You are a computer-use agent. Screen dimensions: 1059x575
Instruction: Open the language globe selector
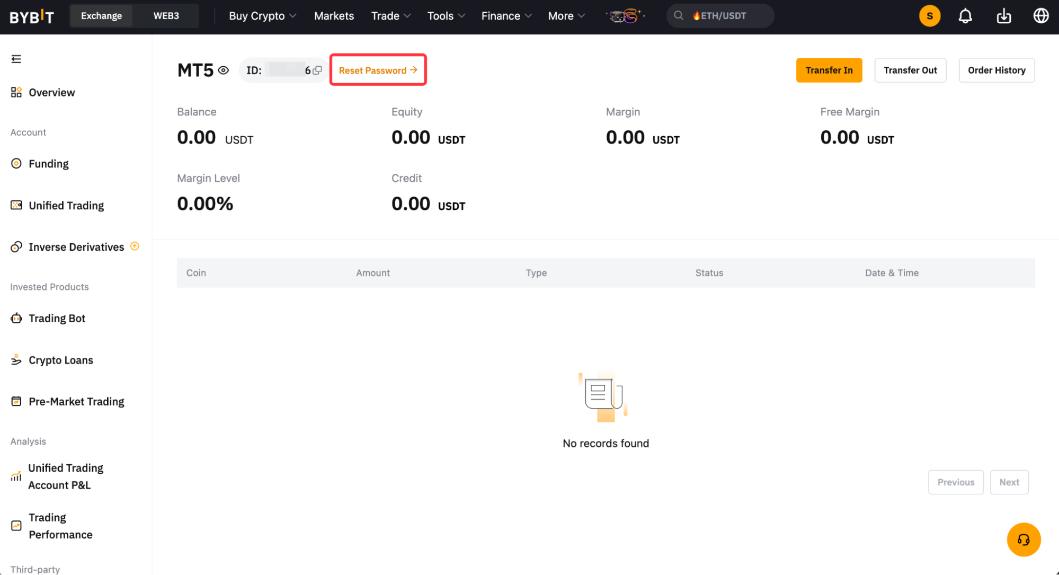click(x=1040, y=16)
